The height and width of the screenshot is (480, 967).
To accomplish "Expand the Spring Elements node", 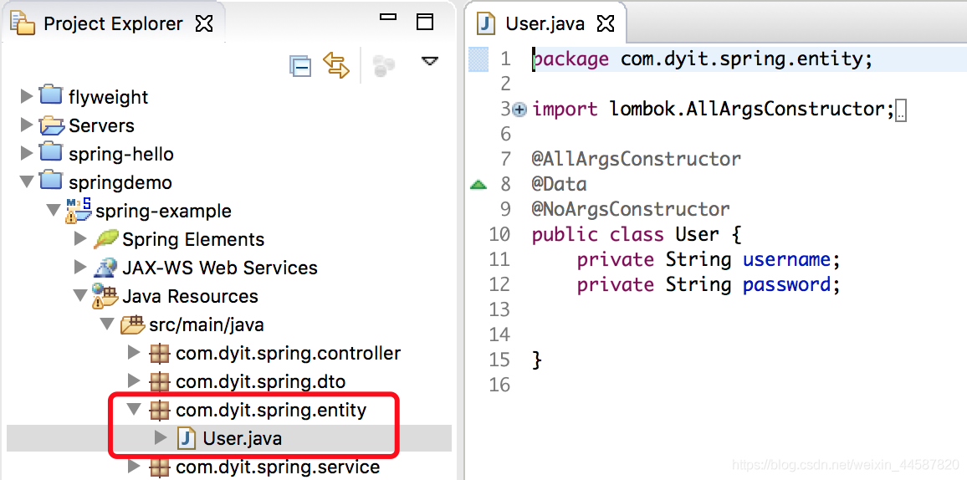I will (x=80, y=239).
